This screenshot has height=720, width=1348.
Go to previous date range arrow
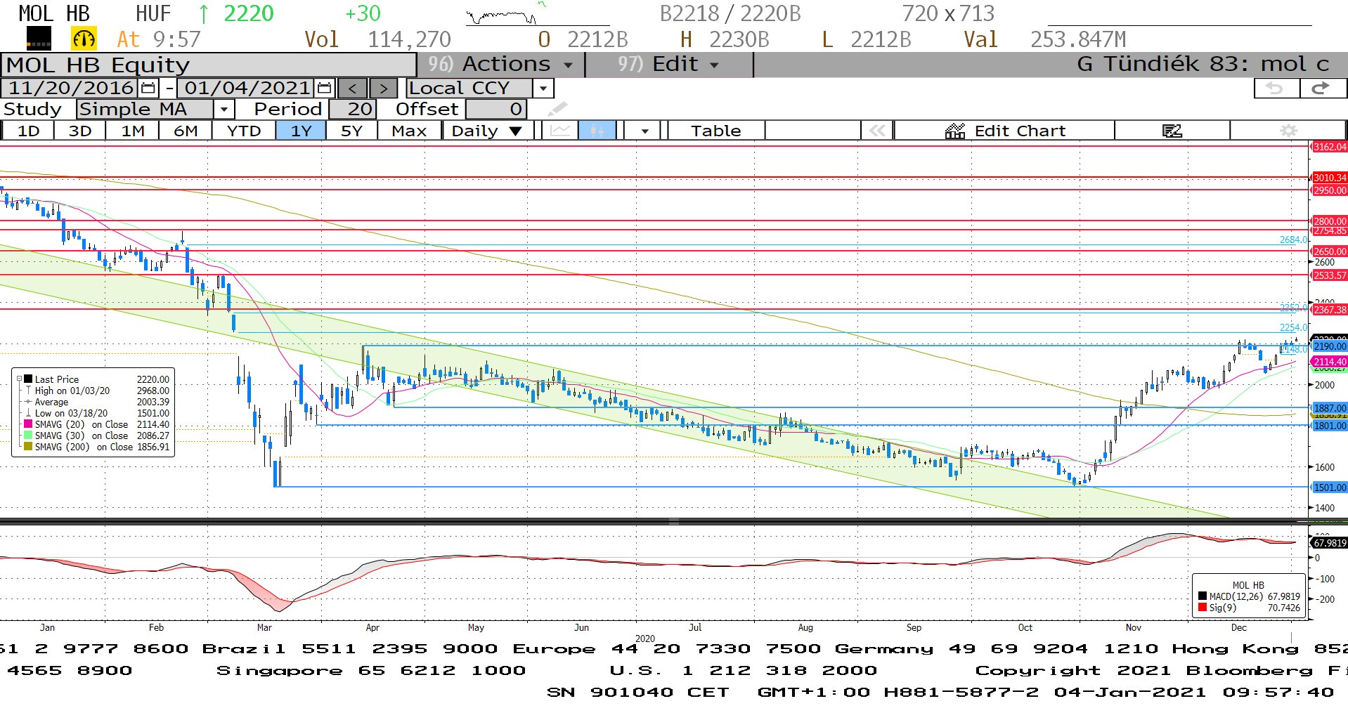[x=353, y=89]
